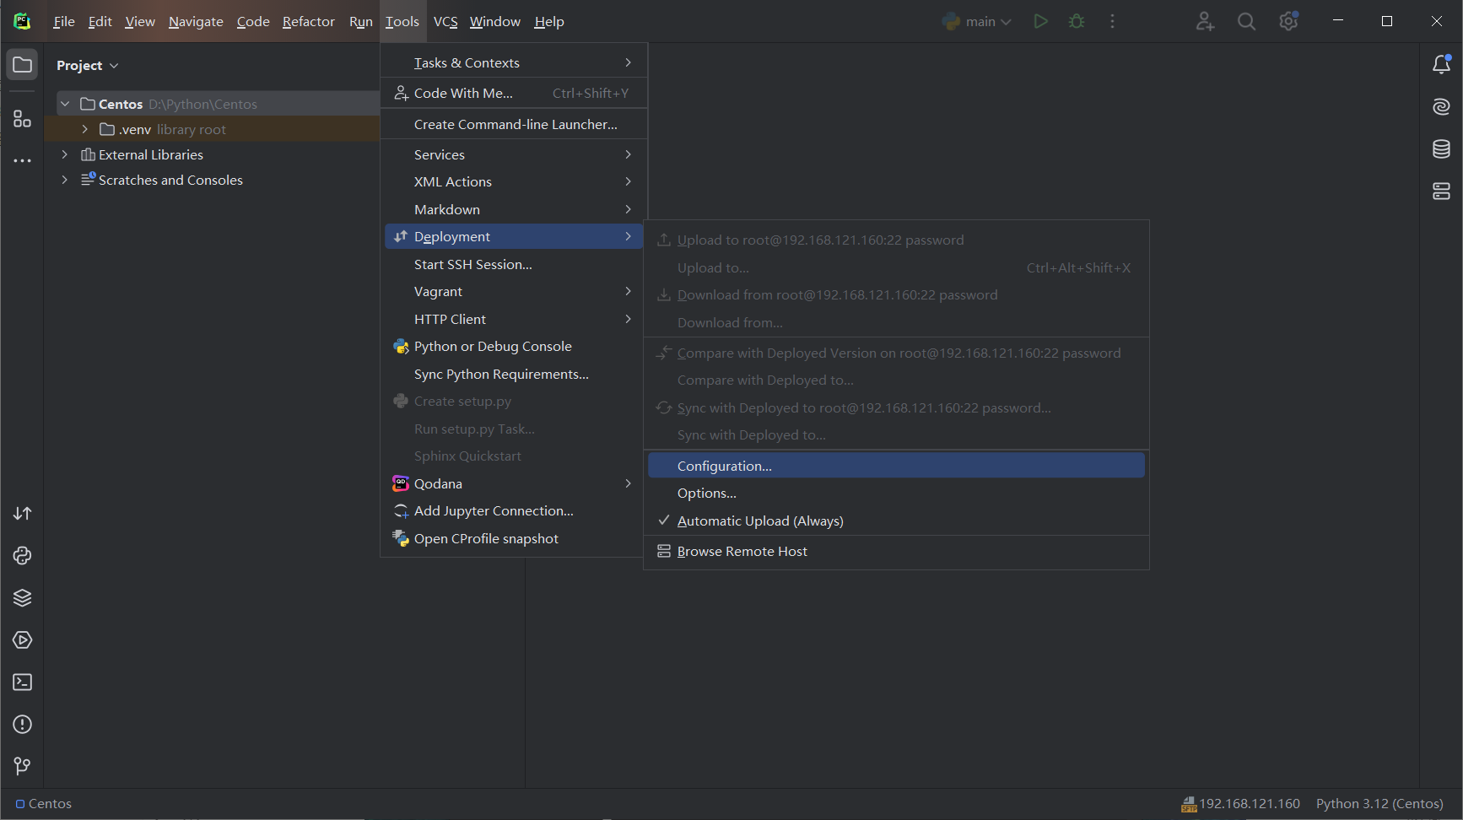
Task: Open the Commit/Deployment arrows sidebar icon
Action: (x=23, y=513)
